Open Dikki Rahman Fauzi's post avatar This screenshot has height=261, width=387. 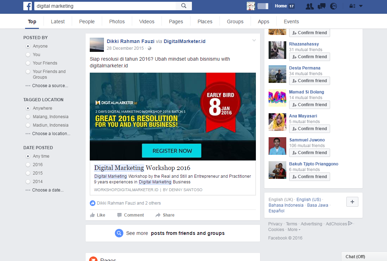pyautogui.click(x=97, y=45)
